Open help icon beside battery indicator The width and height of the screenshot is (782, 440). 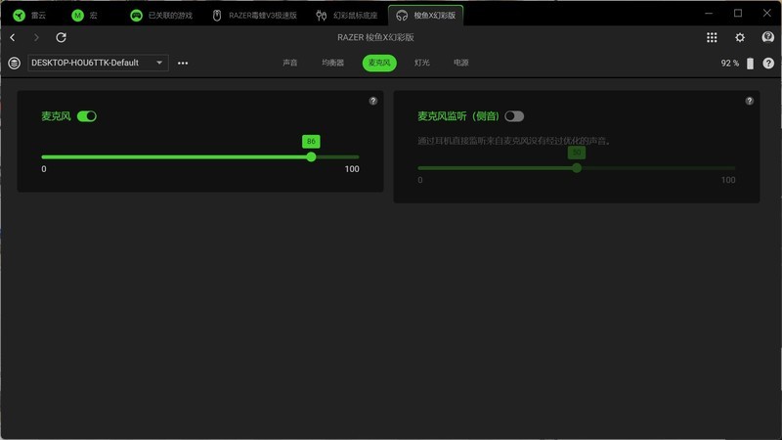click(768, 64)
